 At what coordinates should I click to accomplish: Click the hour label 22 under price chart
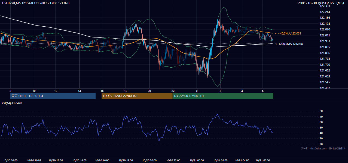point(173,91)
